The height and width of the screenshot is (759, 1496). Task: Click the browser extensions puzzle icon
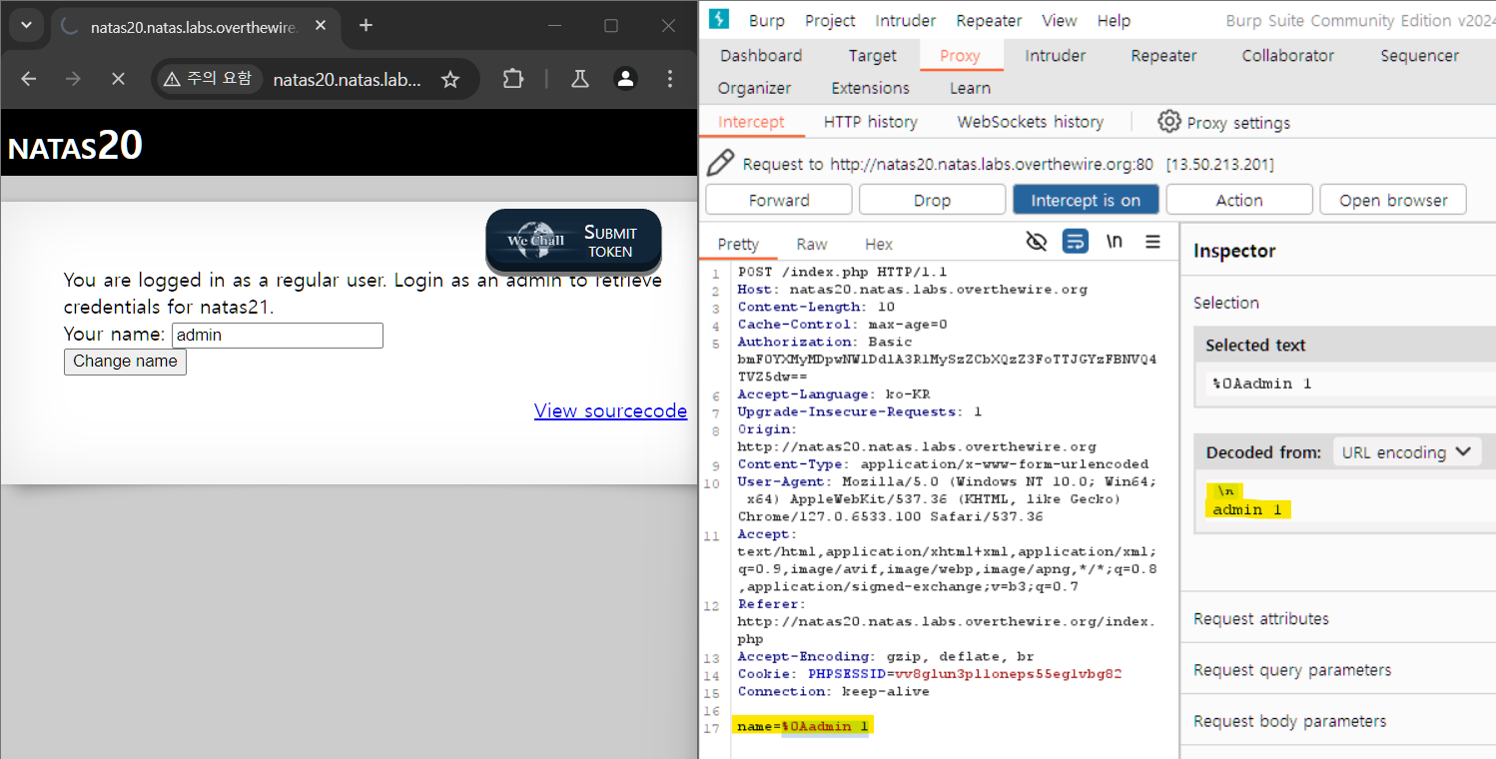click(x=512, y=79)
